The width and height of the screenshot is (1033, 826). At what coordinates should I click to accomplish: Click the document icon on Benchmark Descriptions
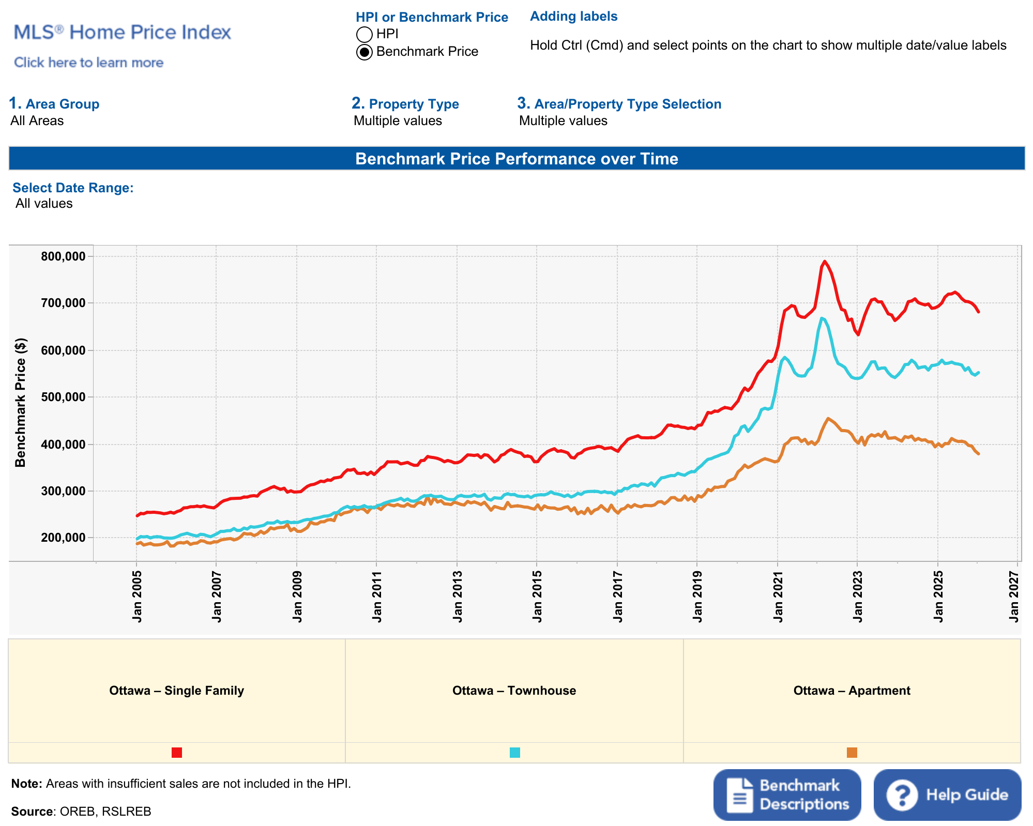(740, 795)
